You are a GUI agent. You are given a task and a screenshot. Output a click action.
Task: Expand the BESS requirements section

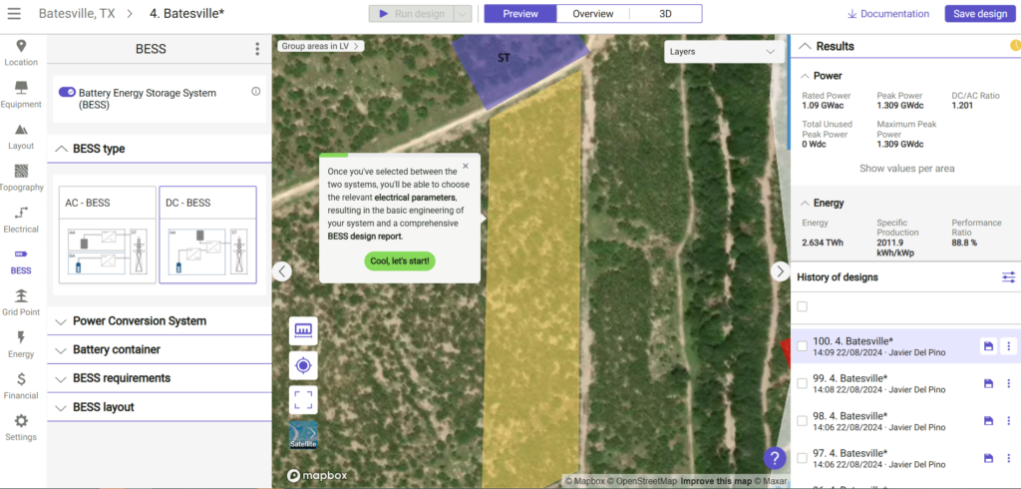(122, 378)
